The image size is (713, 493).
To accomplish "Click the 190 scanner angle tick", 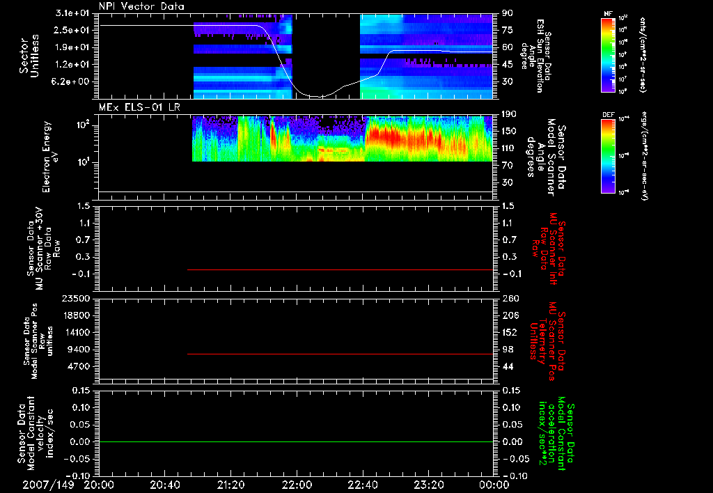I will point(510,114).
